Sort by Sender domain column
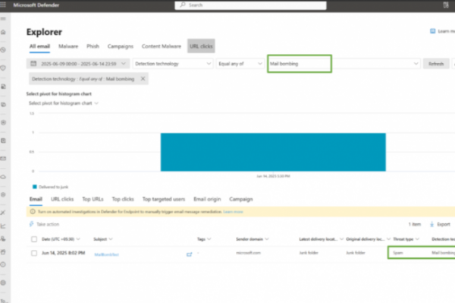The image size is (455, 303). 253,239
